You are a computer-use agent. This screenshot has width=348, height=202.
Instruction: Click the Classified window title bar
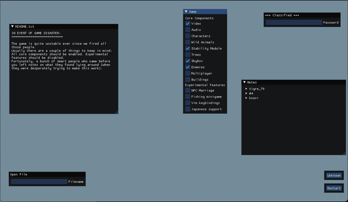point(302,15)
